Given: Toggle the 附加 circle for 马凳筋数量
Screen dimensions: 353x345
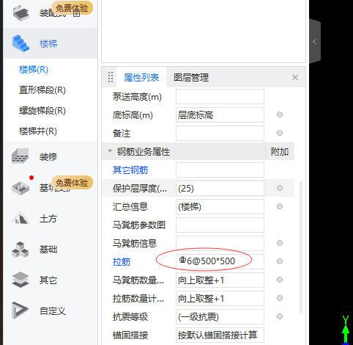Looking at the screenshot, I should tap(280, 280).
